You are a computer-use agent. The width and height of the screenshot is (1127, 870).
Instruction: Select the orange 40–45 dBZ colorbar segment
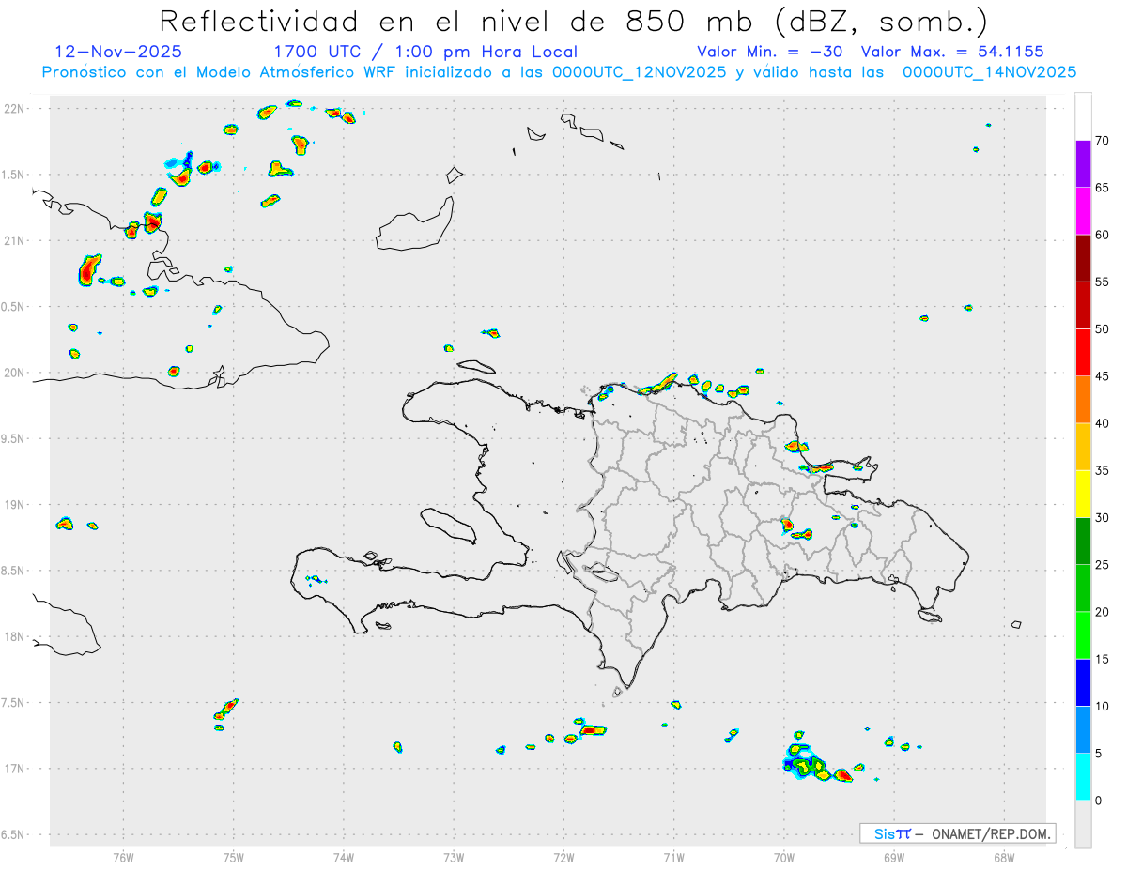point(1083,400)
